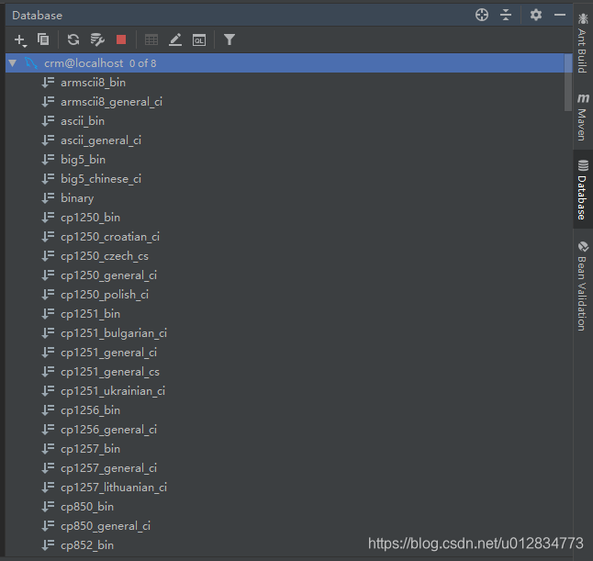The height and width of the screenshot is (561, 593).
Task: Open the New data source plus menu
Action: [20, 39]
